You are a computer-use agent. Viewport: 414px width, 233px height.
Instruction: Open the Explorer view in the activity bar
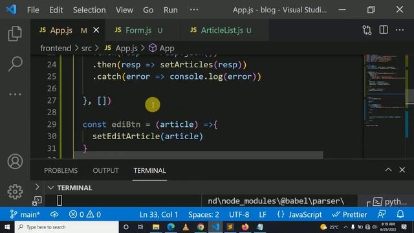15,34
